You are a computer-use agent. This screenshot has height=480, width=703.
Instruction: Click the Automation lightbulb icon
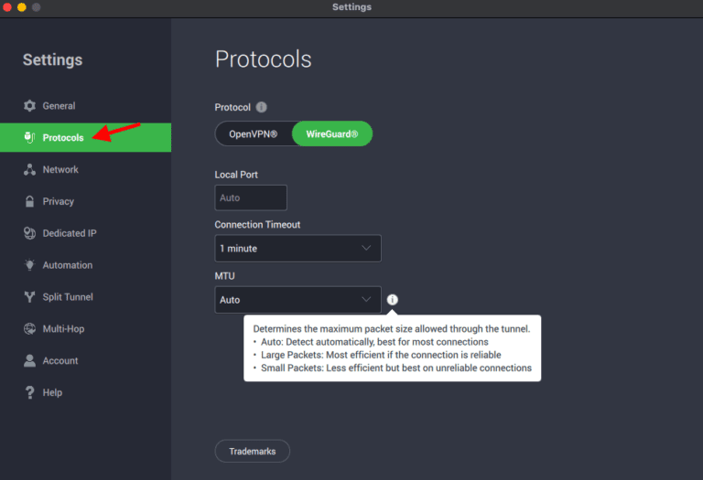29,265
